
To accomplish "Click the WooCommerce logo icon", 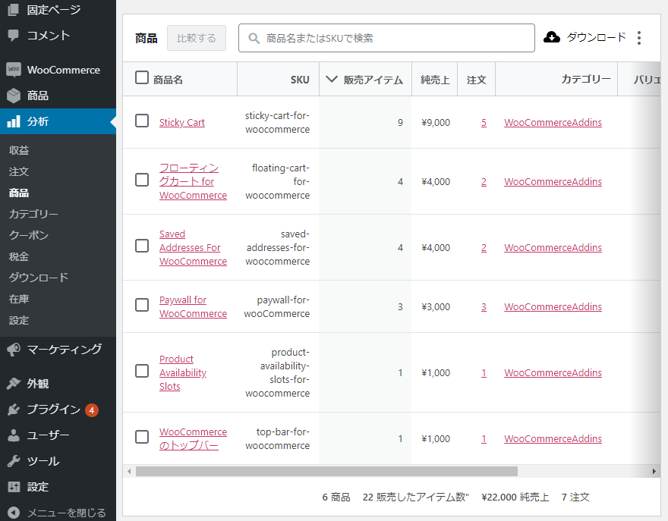I will 14,70.
